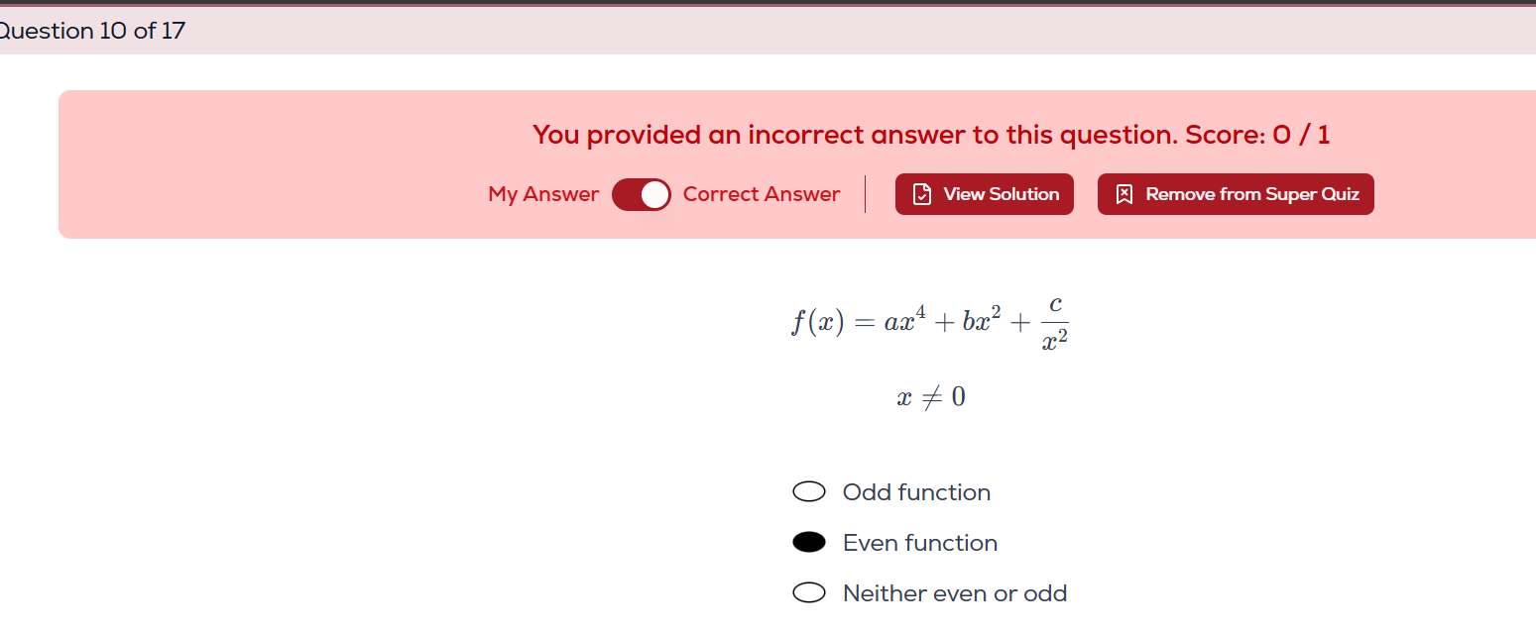The height and width of the screenshot is (633, 1536).
Task: Click the f(x) function formula
Action: click(x=929, y=322)
